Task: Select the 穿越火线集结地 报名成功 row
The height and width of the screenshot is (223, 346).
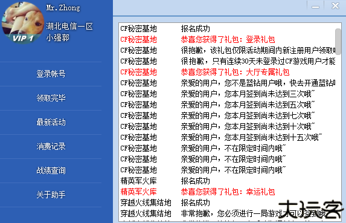Action: 227,202
